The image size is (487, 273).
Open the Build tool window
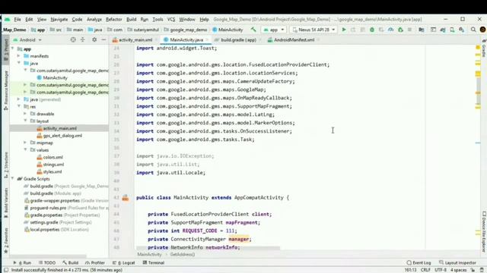(71, 263)
